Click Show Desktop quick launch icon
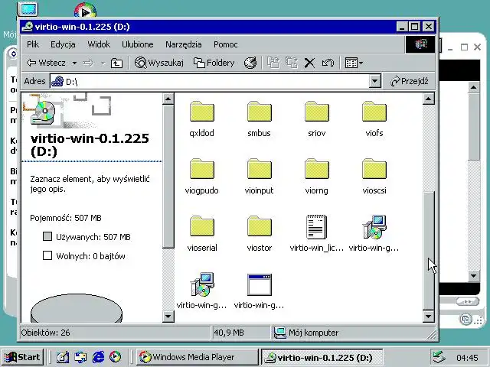 coord(63,357)
